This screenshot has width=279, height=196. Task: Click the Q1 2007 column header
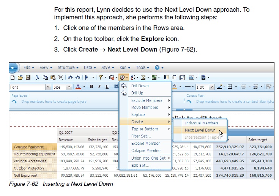[84, 133]
